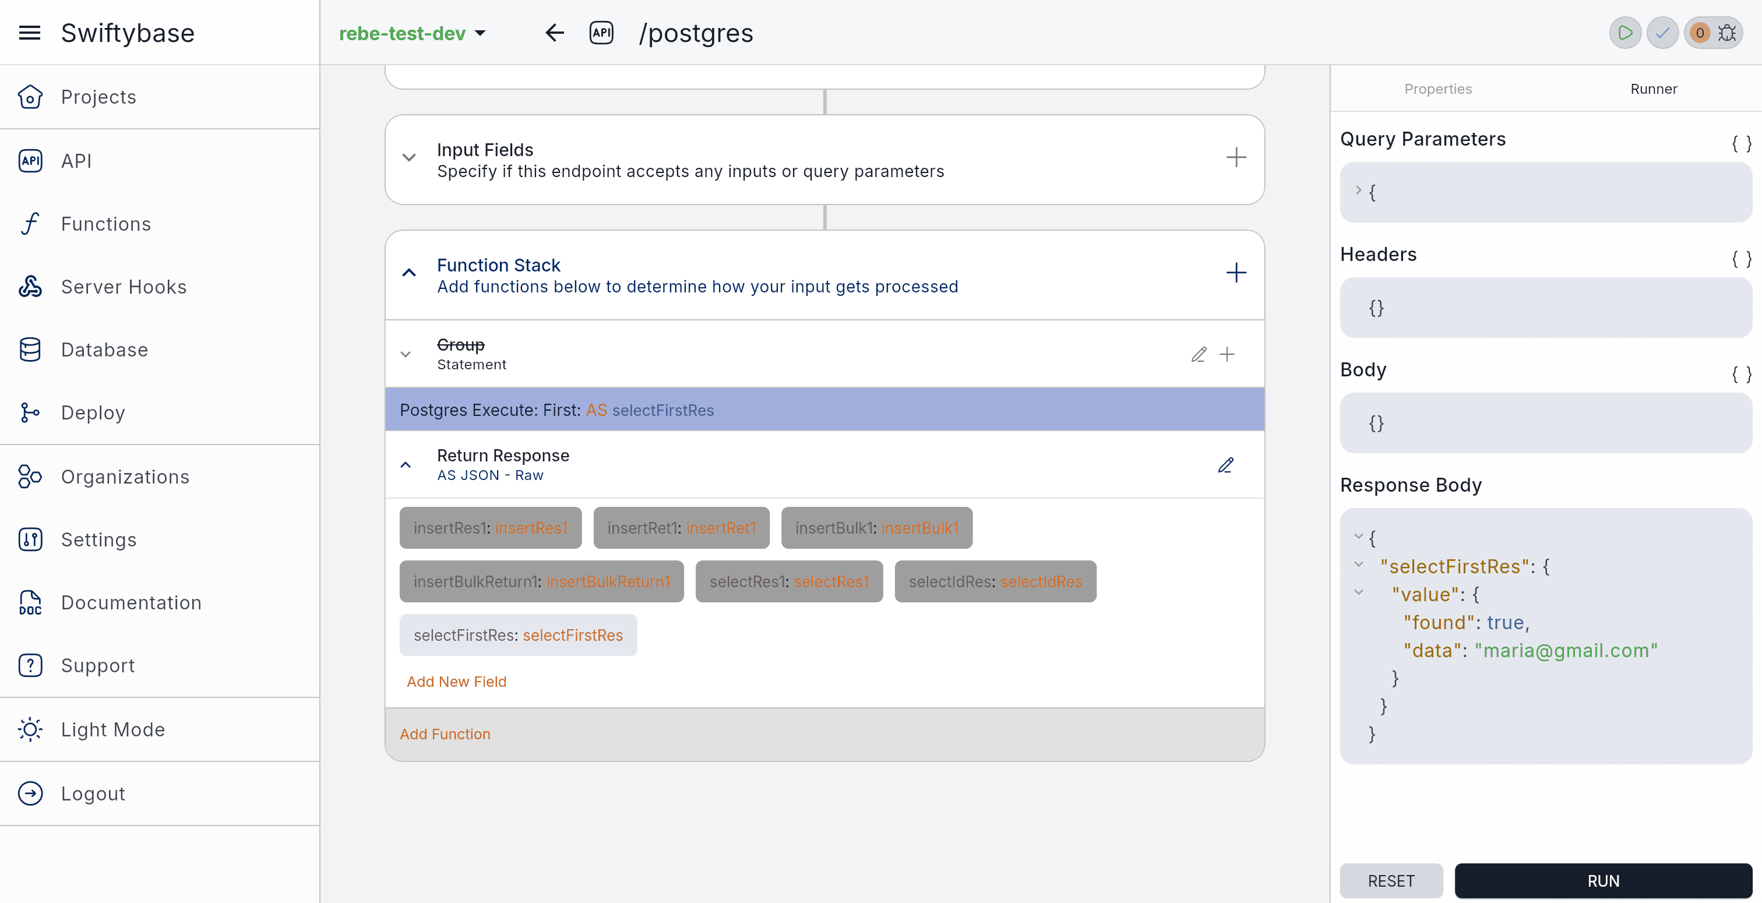Switch to the Runner tab

click(1653, 89)
